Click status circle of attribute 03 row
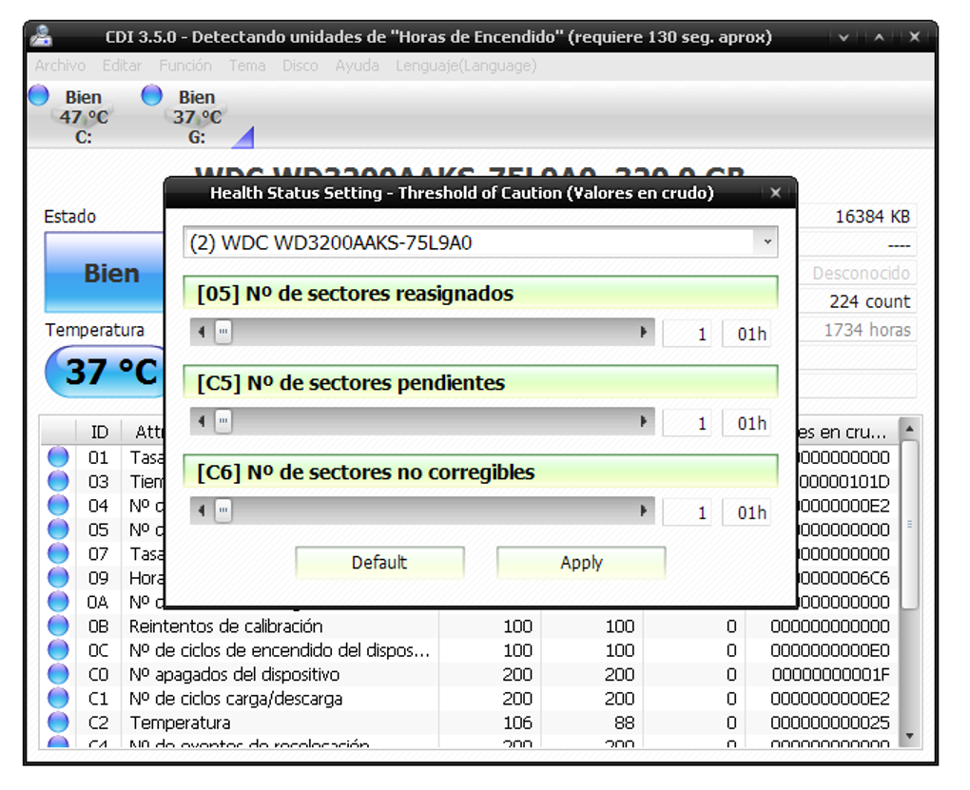 pyautogui.click(x=58, y=481)
